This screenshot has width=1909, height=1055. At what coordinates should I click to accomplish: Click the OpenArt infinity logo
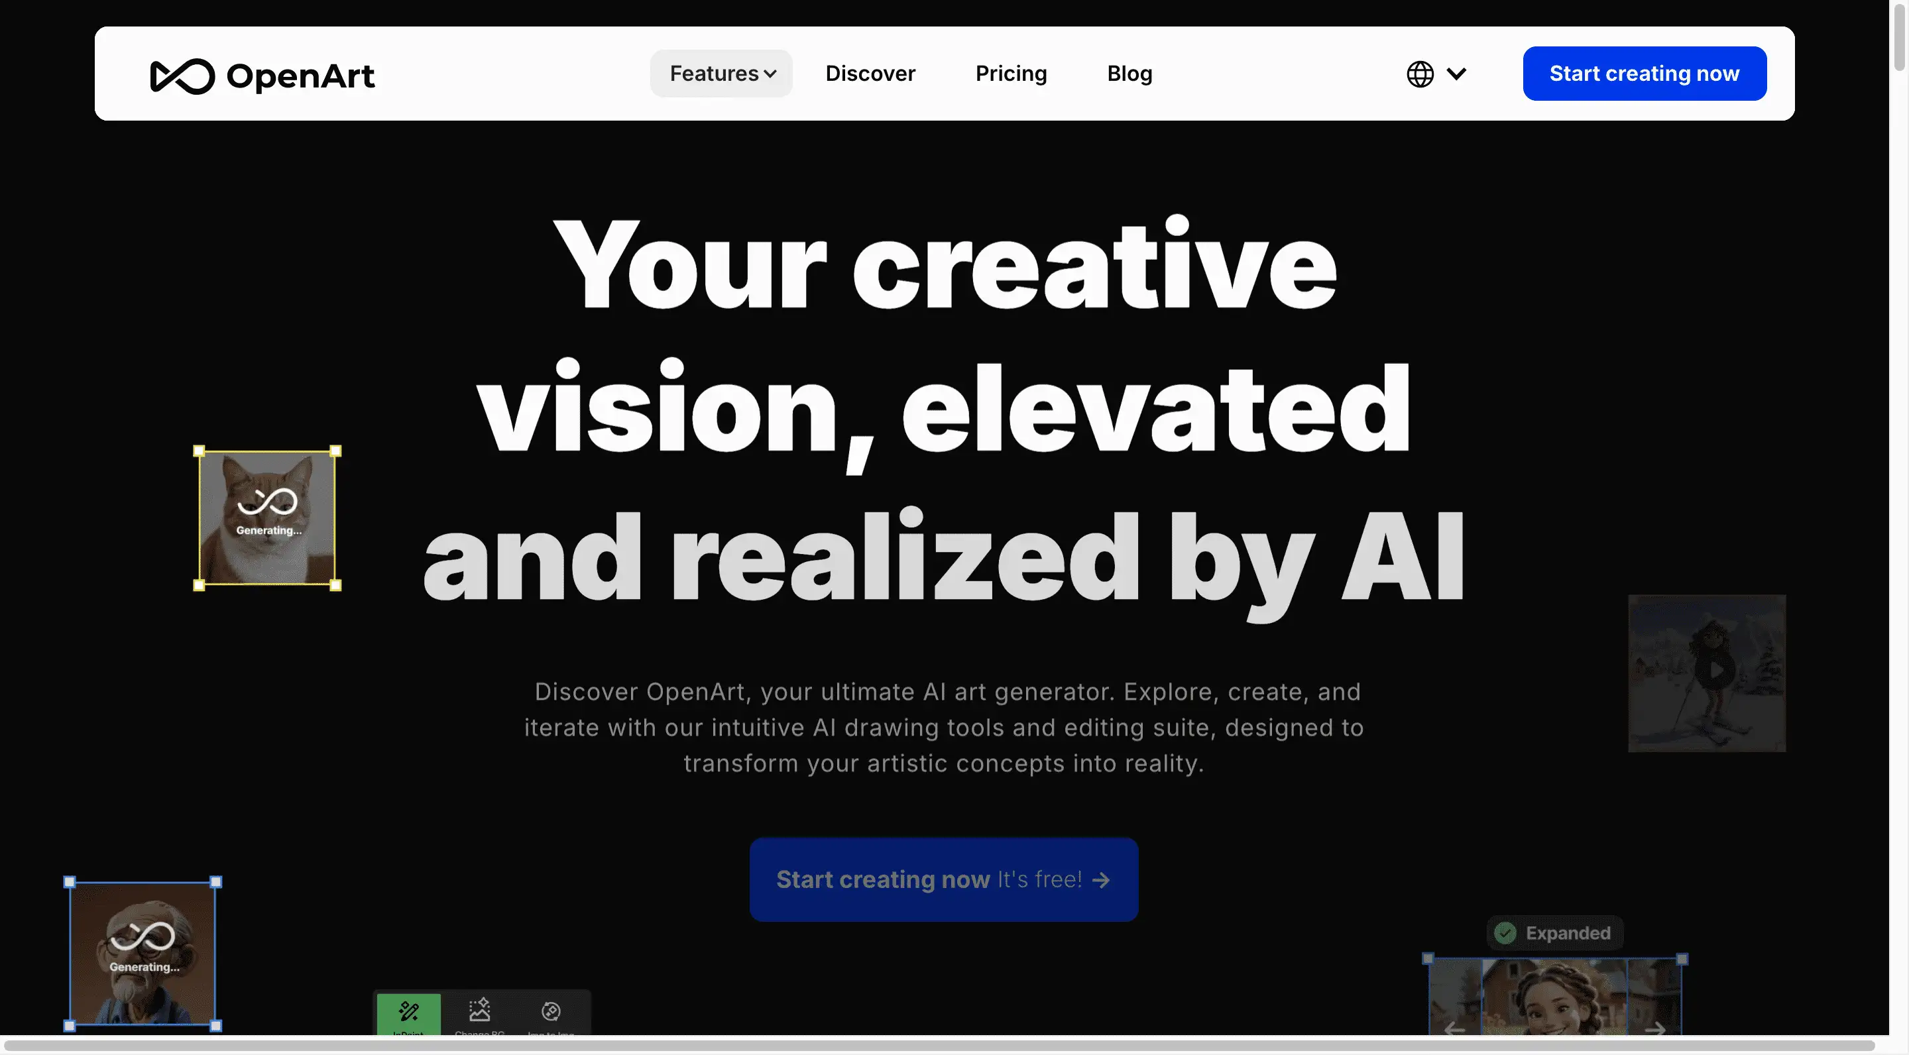point(184,74)
